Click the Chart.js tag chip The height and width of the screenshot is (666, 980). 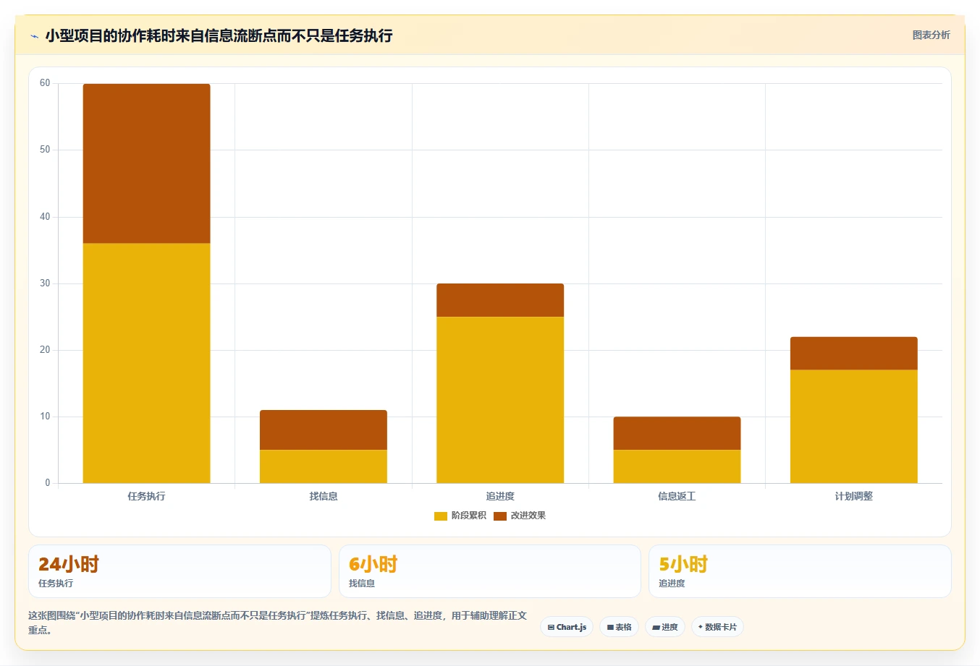click(x=567, y=627)
